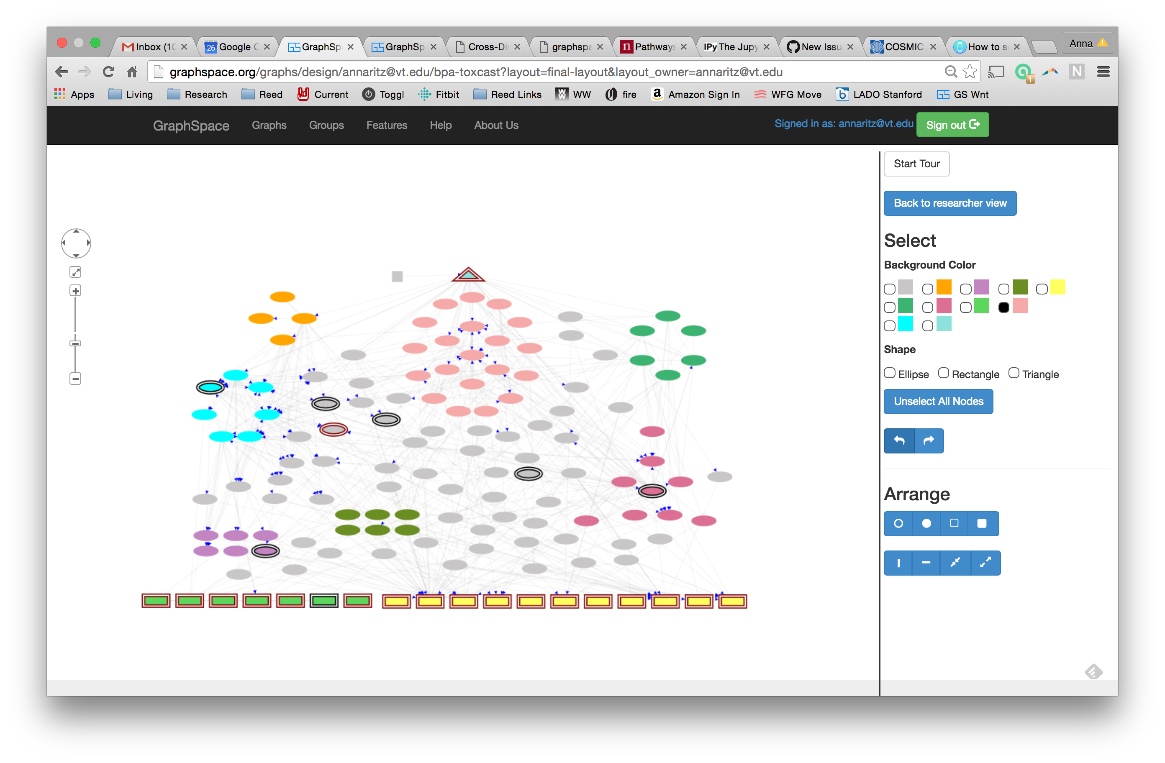Screen dimensions: 1165x763
Task: Check the Triangle shape checkbox
Action: pos(1014,374)
